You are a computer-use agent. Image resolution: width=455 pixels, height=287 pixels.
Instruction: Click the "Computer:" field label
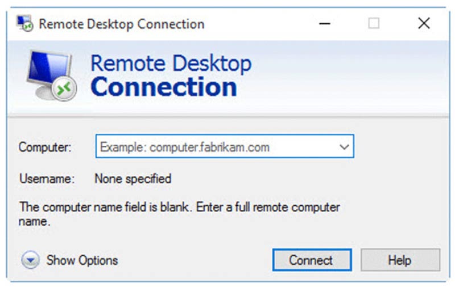45,147
